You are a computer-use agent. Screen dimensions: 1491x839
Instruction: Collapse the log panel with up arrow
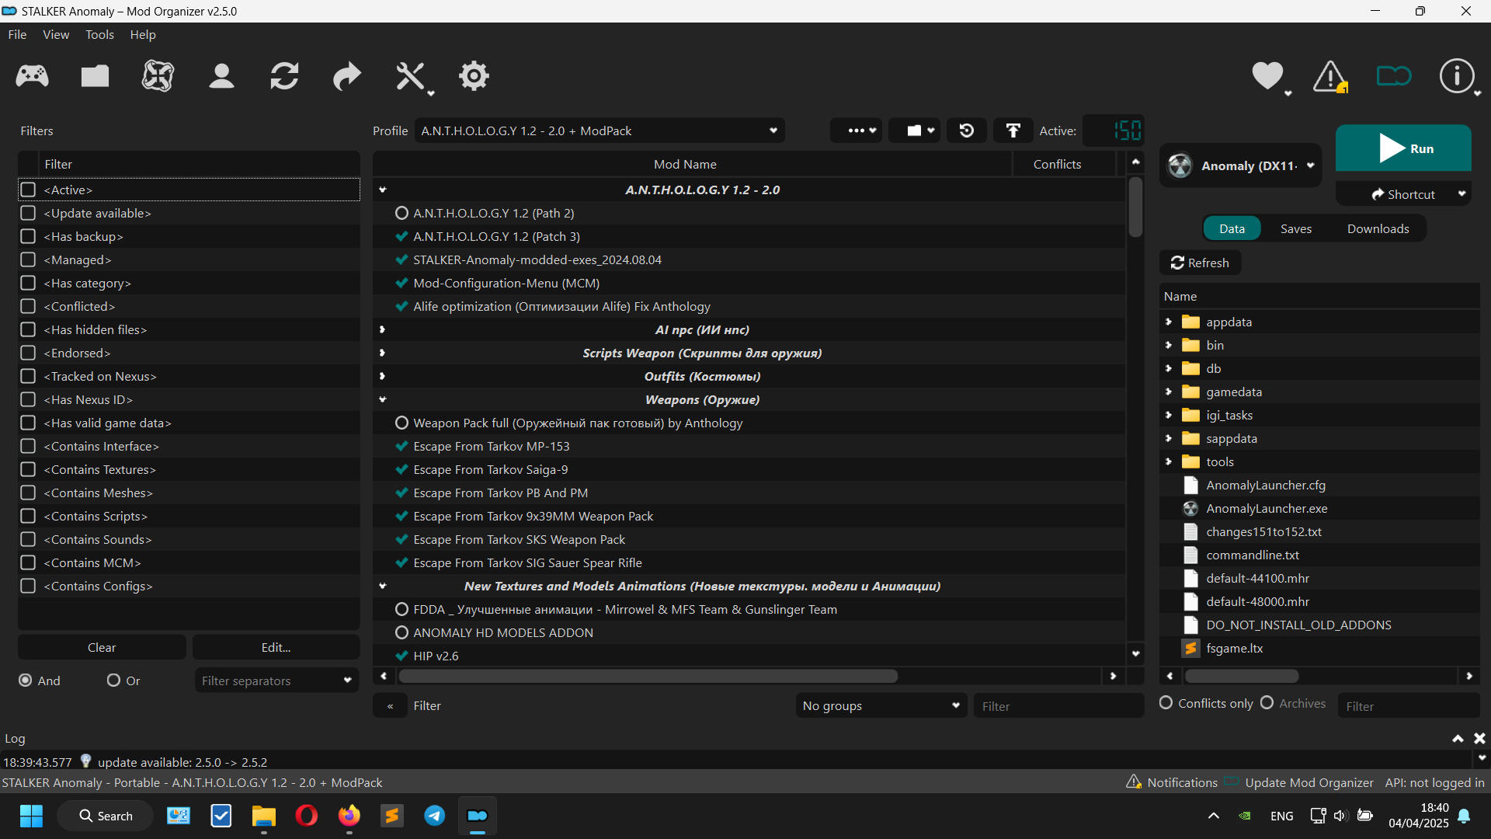1458,738
